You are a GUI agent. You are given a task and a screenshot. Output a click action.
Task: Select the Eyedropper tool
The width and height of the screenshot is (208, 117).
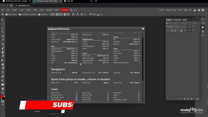click(3, 40)
